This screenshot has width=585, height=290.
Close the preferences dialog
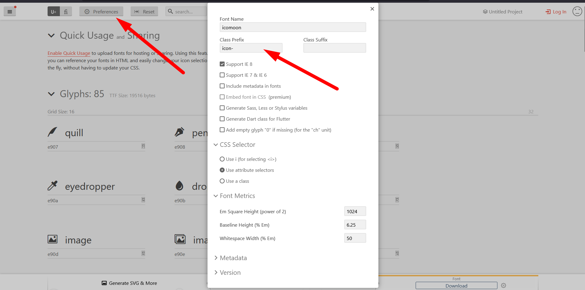(x=372, y=9)
